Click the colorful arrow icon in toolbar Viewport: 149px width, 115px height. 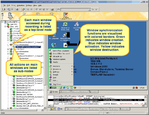pyautogui.click(x=24, y=9)
